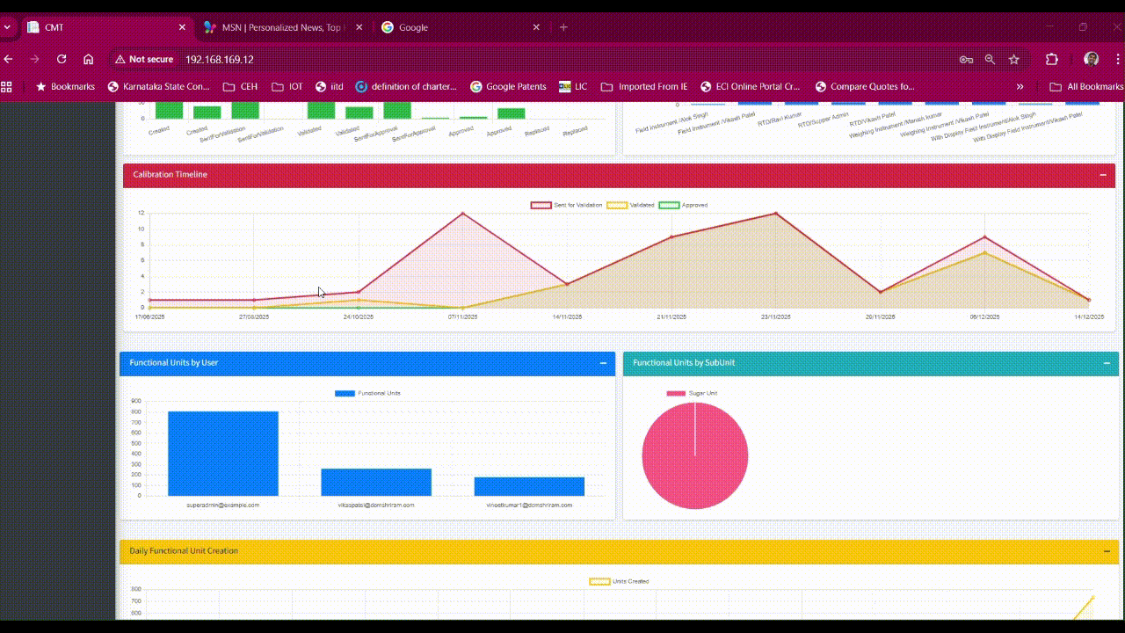Toggle the Validated legend series
The image size is (1125, 633).
click(x=630, y=205)
